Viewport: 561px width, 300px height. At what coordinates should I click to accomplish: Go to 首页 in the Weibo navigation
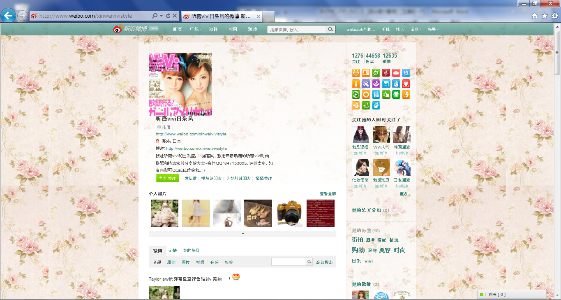(177, 29)
